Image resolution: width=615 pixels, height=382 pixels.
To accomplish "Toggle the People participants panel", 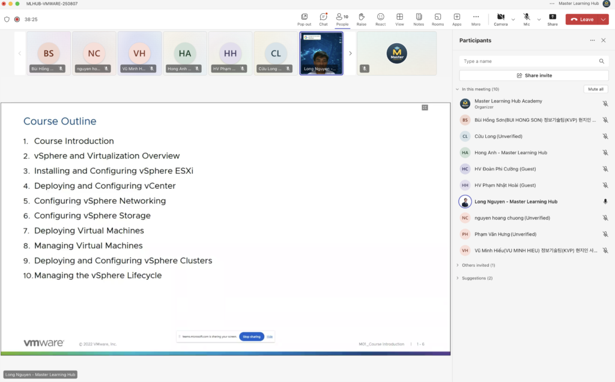I will (x=342, y=19).
